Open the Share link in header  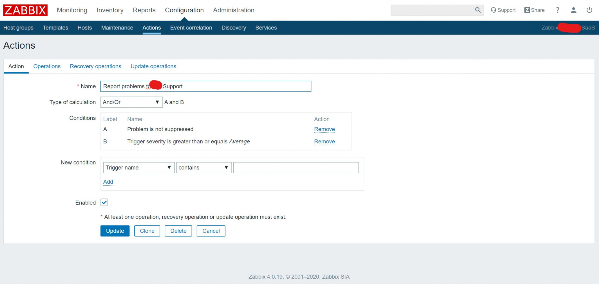point(534,10)
